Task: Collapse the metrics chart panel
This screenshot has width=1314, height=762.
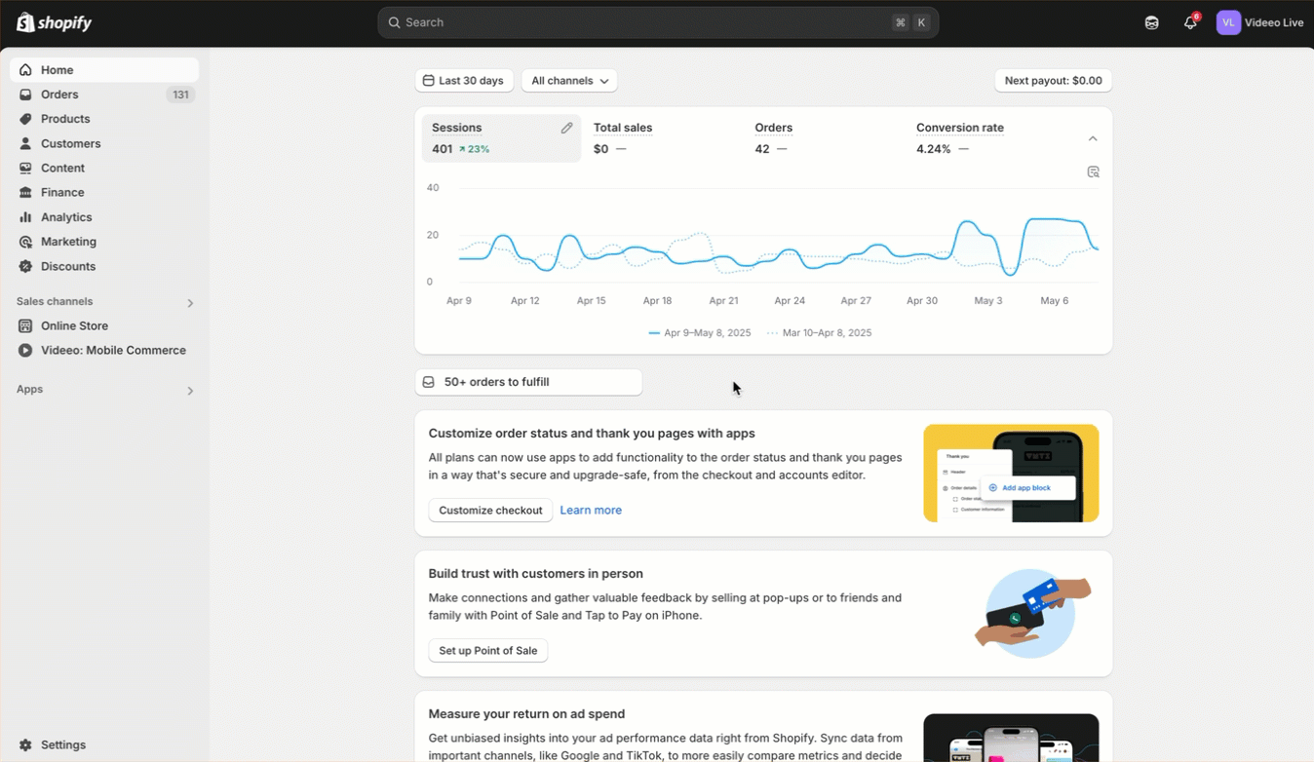Action: click(1093, 138)
